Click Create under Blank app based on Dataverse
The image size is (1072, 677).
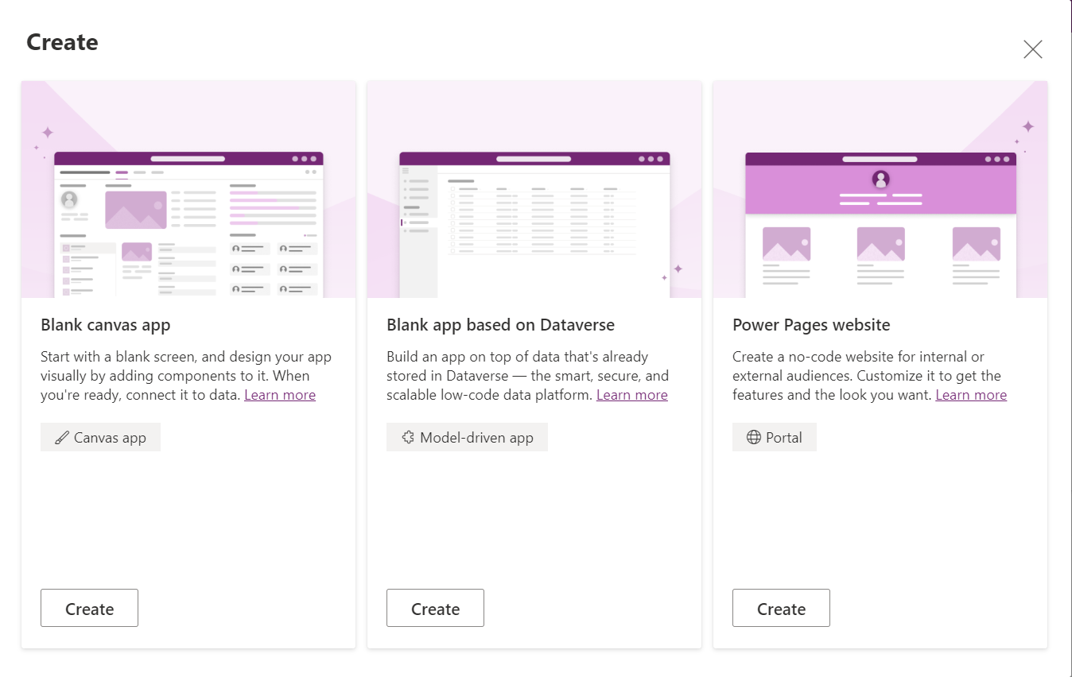(435, 607)
